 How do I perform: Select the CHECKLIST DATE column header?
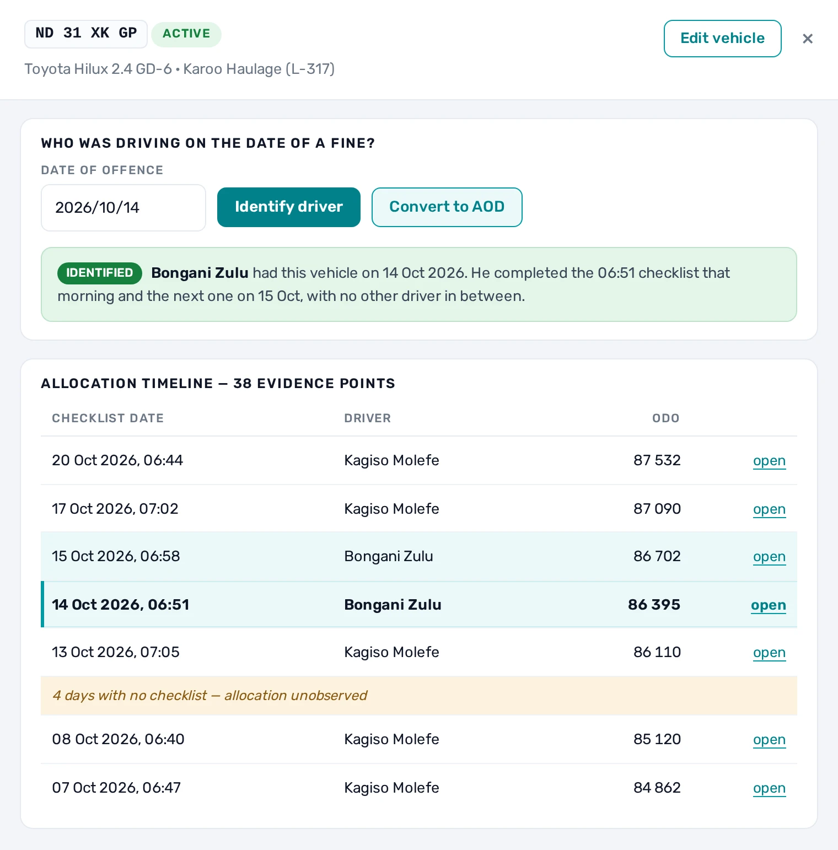108,418
